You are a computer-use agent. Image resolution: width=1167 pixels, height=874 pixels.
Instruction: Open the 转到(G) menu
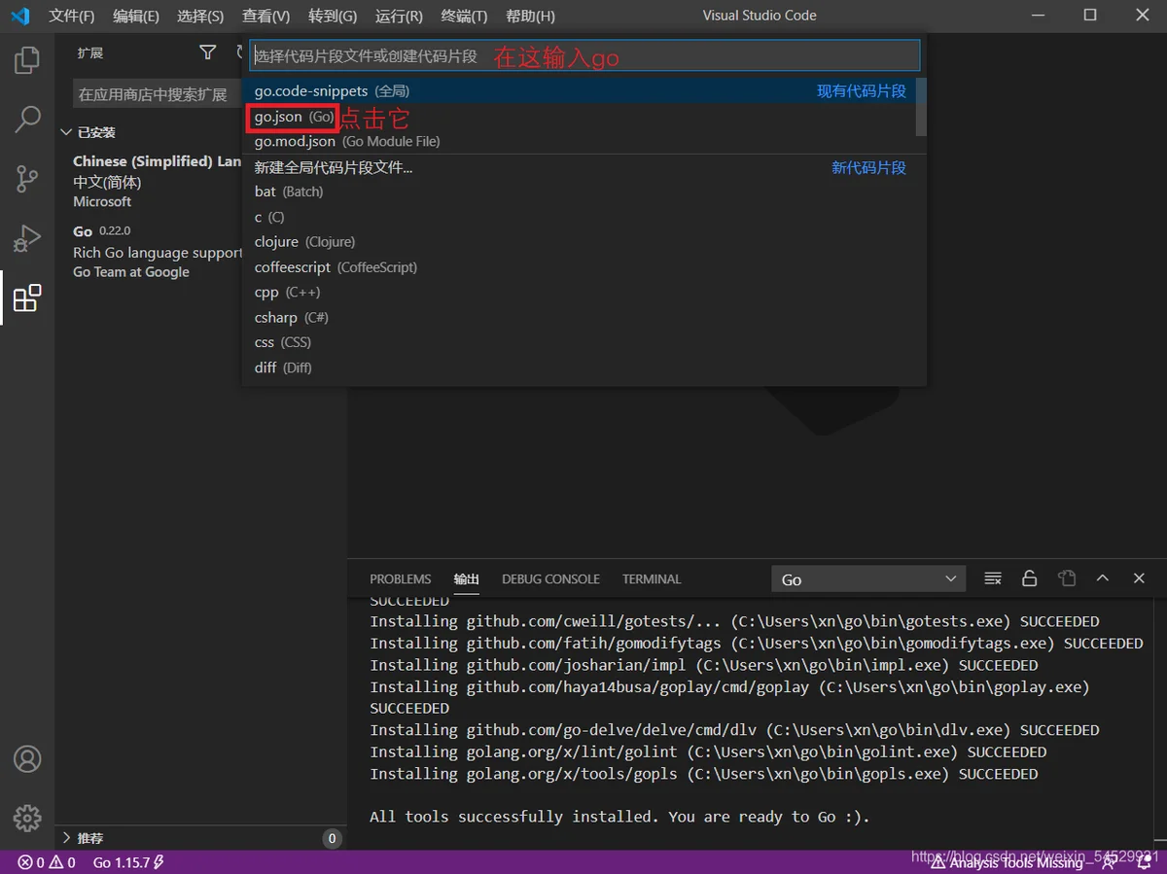pyautogui.click(x=333, y=16)
